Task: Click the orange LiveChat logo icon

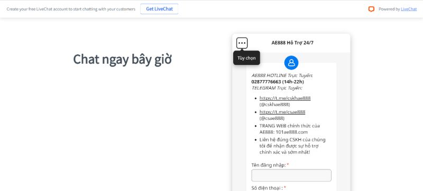Action: point(372,9)
